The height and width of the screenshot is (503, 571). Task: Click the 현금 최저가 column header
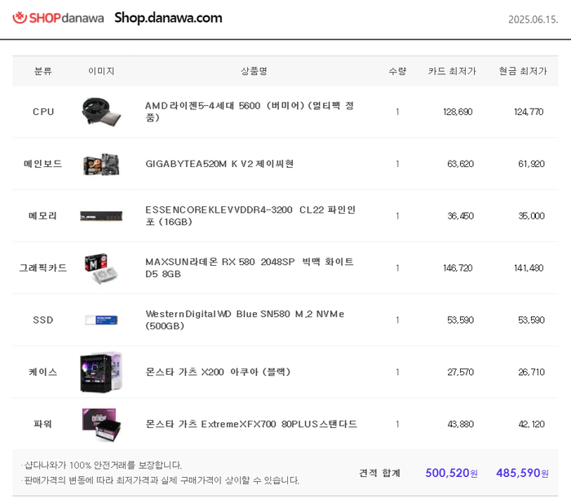point(523,71)
